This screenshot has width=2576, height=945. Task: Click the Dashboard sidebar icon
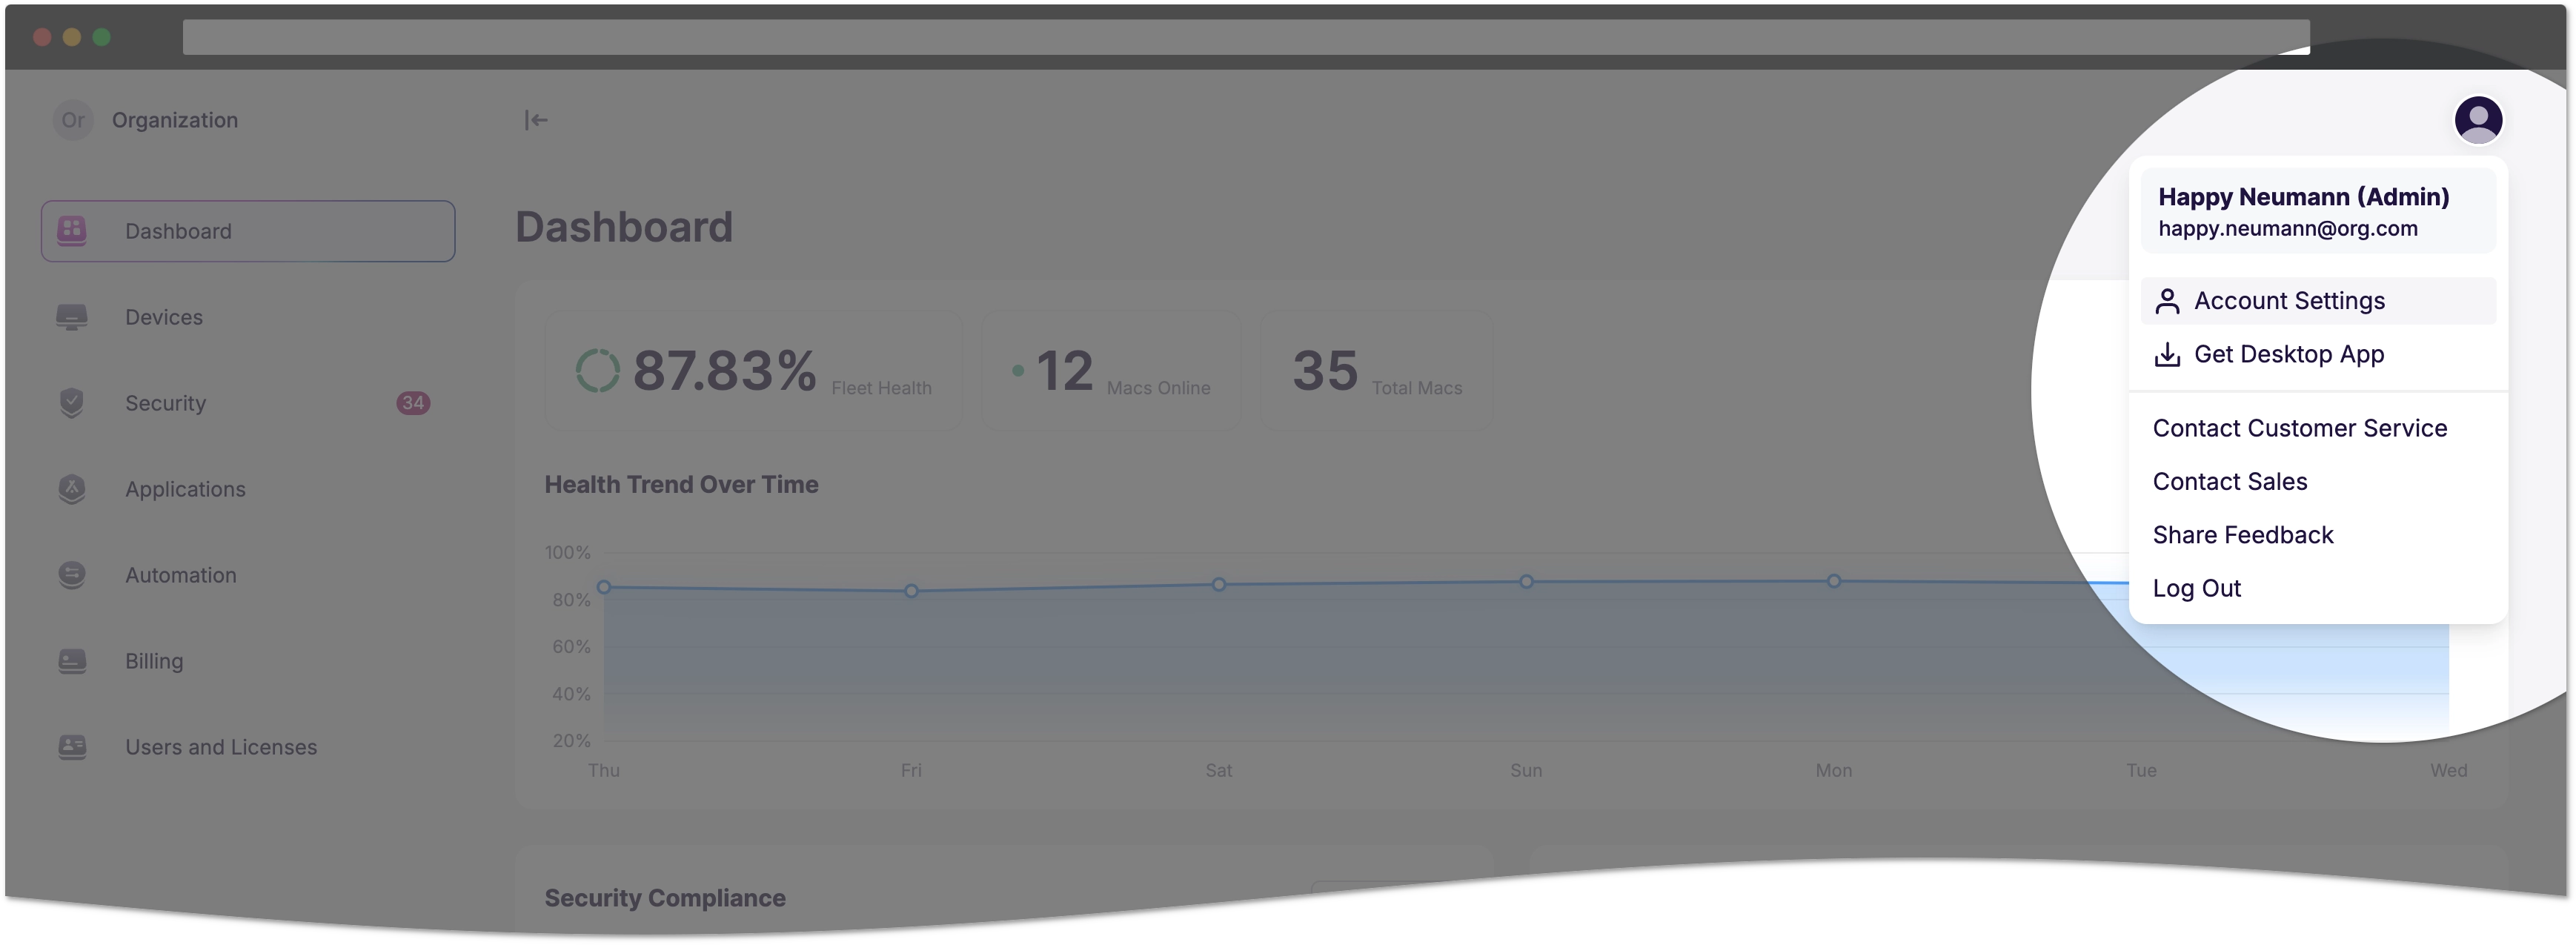coord(73,230)
